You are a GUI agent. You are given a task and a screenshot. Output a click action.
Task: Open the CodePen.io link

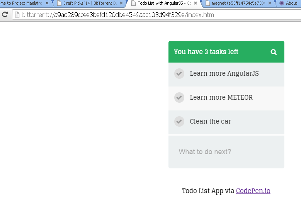coord(253,191)
